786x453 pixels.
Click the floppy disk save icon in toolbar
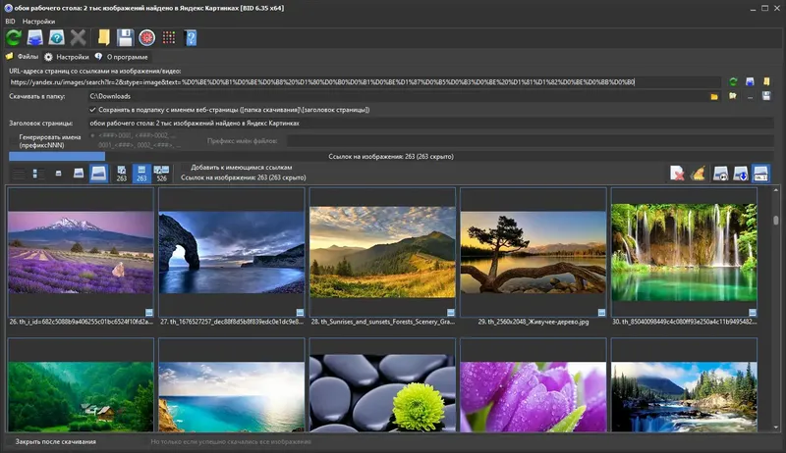[x=125, y=37]
